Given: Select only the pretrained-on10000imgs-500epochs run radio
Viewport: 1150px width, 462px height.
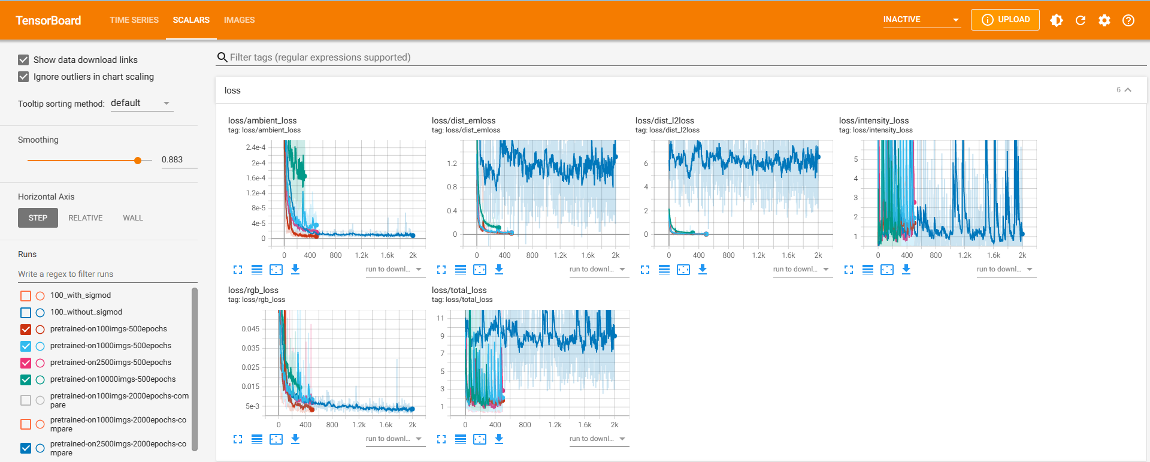Looking at the screenshot, I should pos(40,380).
